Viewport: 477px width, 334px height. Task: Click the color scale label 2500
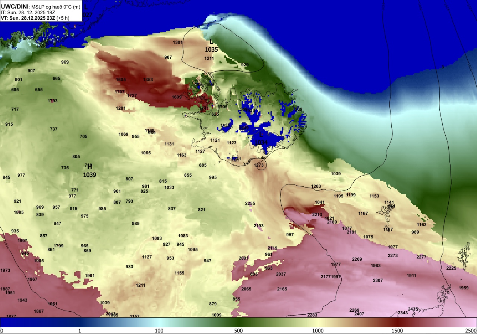coord(471,331)
